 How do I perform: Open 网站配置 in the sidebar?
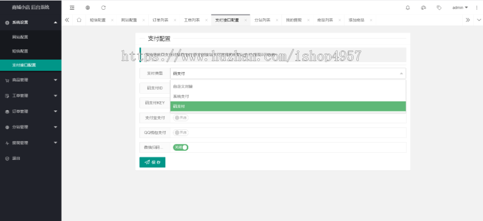pyautogui.click(x=31, y=37)
